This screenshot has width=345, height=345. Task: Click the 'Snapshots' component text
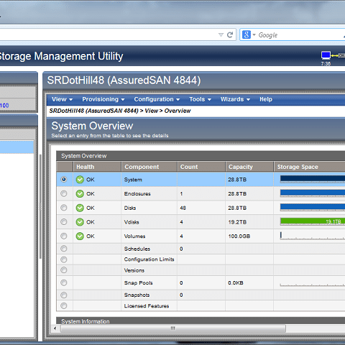[x=137, y=295]
